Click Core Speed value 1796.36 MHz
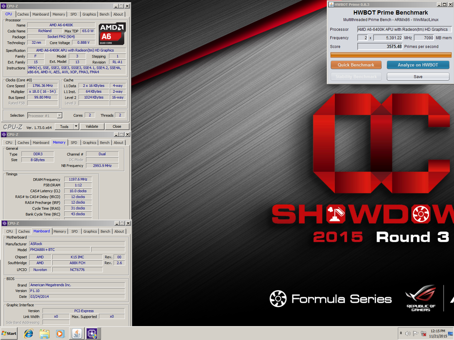This screenshot has height=340, width=454. (x=43, y=86)
